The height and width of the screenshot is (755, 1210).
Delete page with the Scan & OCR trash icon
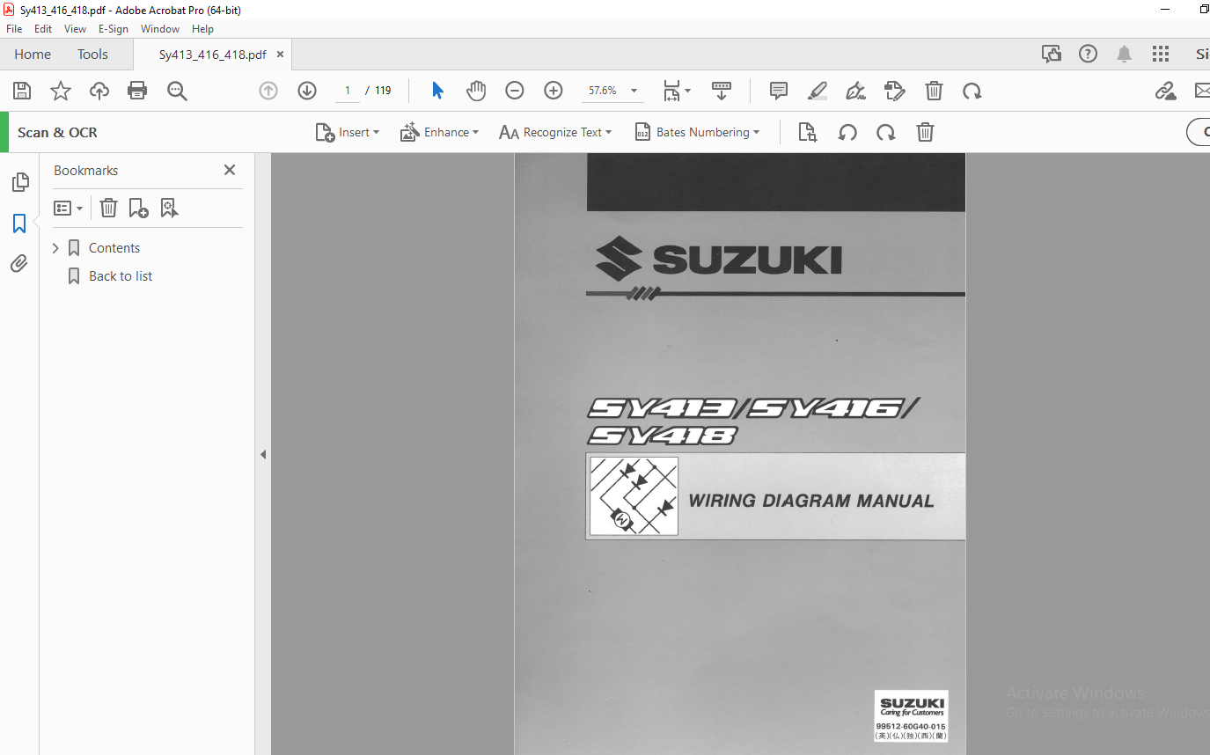(x=925, y=132)
